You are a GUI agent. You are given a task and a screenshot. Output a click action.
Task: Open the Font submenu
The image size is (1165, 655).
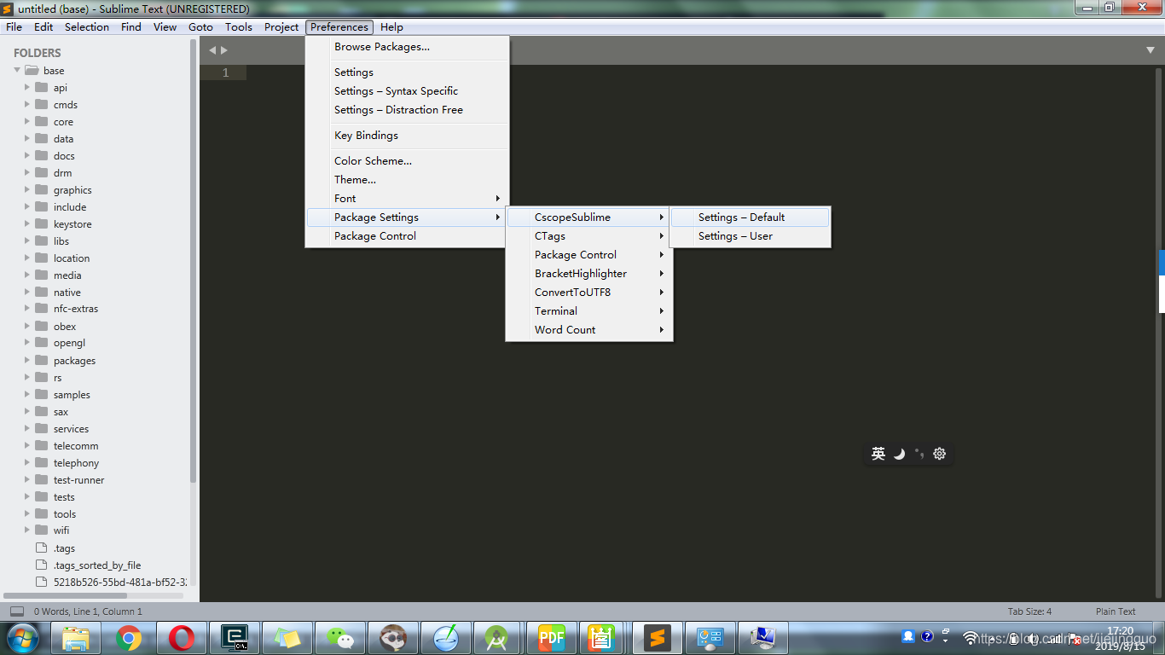tap(408, 199)
